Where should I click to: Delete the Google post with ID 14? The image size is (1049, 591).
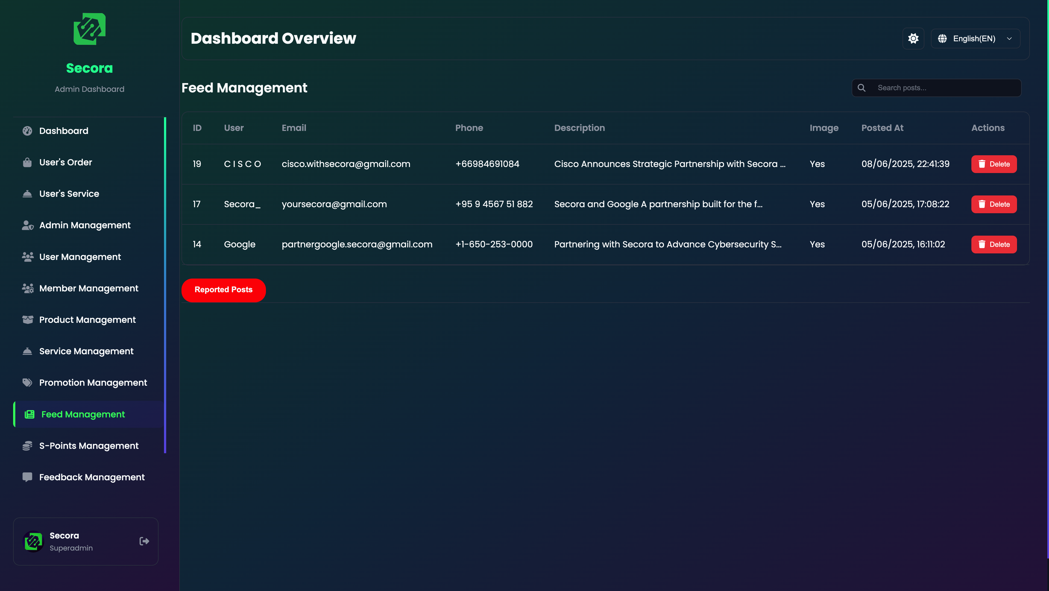click(x=994, y=244)
